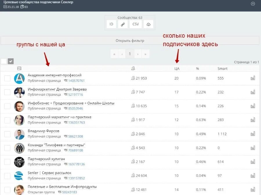Screen dimensions: 261x195
Task: Show statistics chart for Владимир Фирсов
Action: (253, 134)
